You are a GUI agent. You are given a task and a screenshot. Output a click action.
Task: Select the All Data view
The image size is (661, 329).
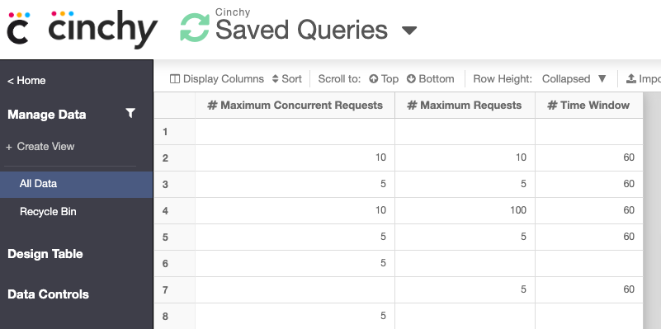[76, 184]
